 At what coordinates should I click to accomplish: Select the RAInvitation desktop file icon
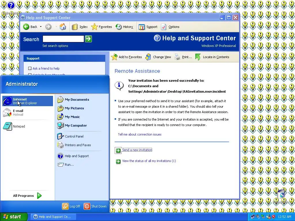11,7
